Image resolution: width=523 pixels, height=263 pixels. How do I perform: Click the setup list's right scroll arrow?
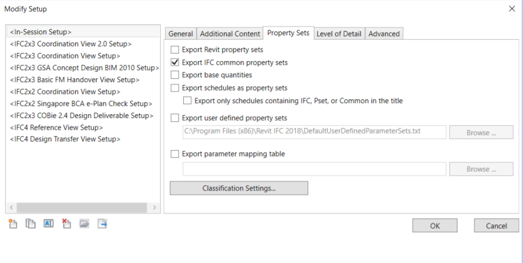pos(154,207)
